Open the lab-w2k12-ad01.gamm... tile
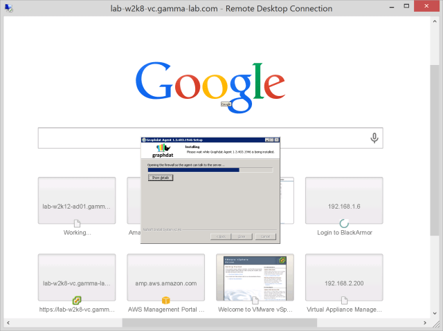Image resolution: width=443 pixels, height=331 pixels. coord(77,200)
